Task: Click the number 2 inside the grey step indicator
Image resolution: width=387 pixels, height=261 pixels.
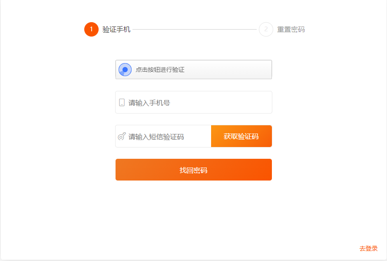Action: coord(266,30)
